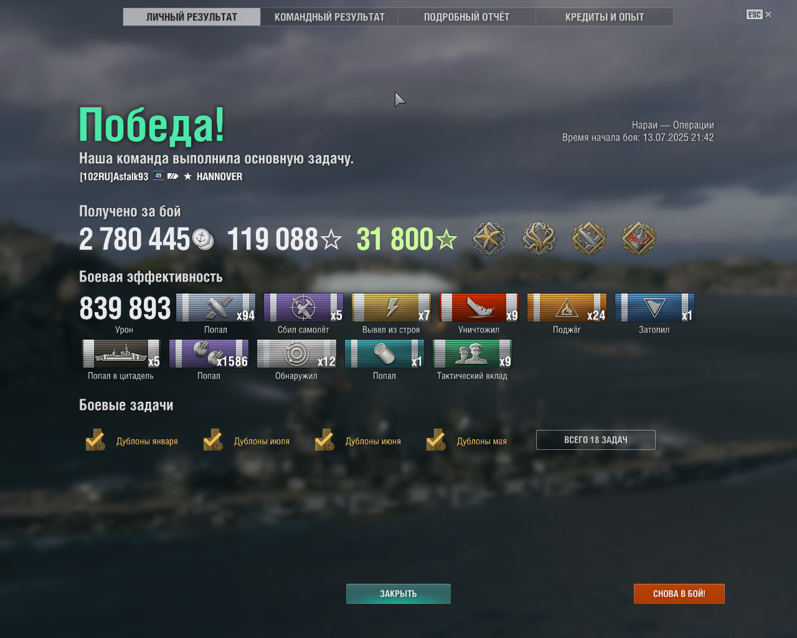Switch to Командный результат tab
The image size is (797, 638).
coord(329,17)
